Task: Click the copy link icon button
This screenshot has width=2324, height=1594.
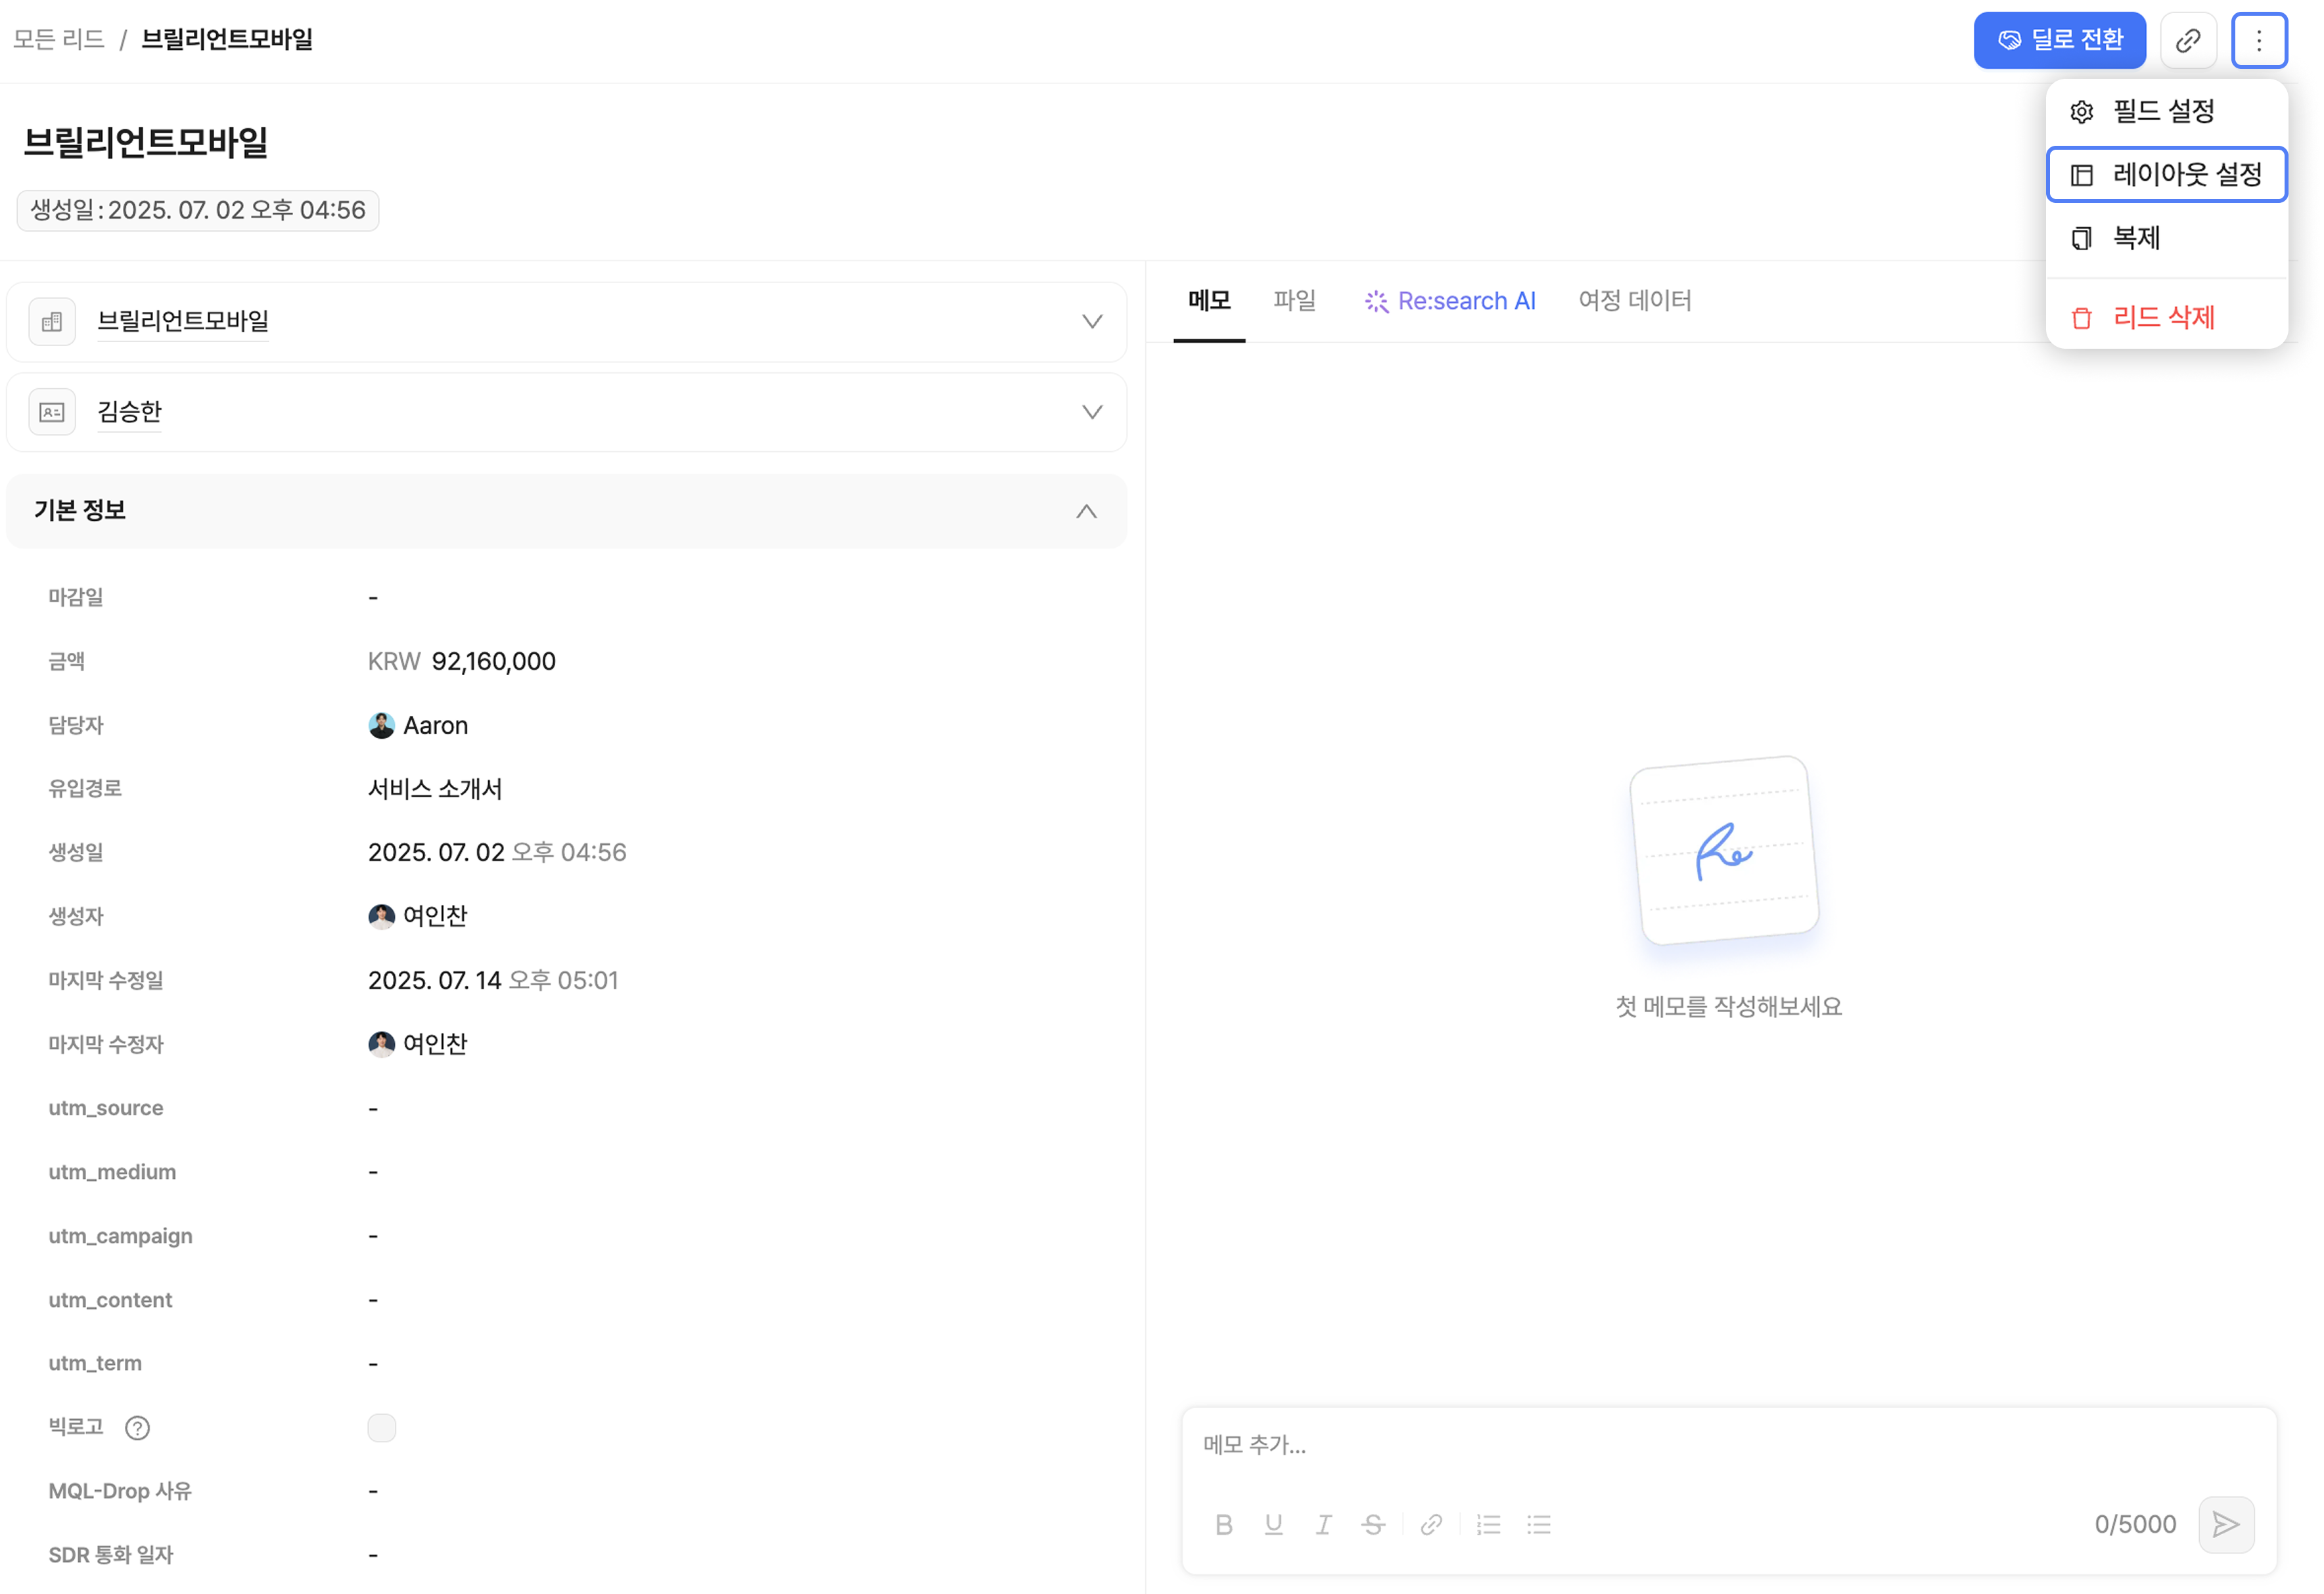Action: click(2187, 40)
